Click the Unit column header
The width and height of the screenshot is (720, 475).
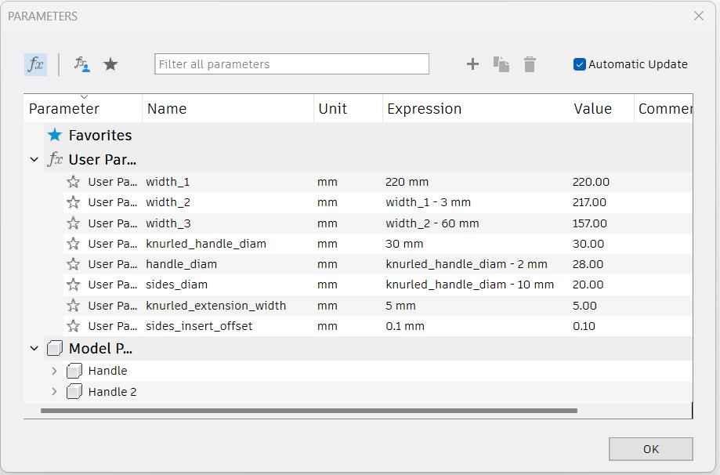coord(348,108)
